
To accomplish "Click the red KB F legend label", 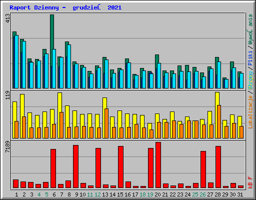I will pos(250,182).
